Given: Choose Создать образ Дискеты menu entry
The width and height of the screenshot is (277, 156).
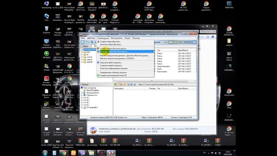Looking at the screenshot, I should tap(125, 42).
